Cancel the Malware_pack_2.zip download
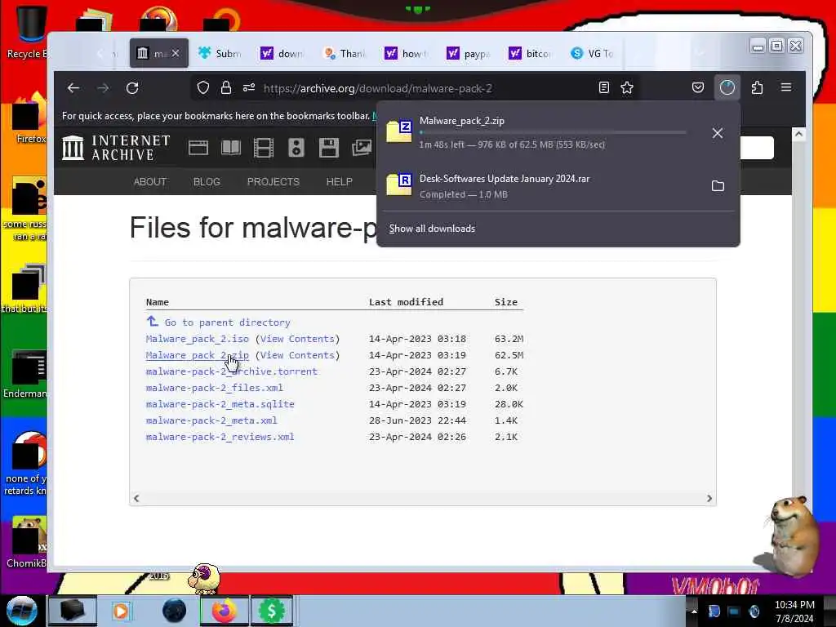The height and width of the screenshot is (627, 836). pos(718,133)
